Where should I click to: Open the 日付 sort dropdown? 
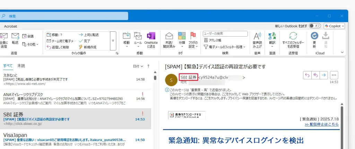point(138,66)
